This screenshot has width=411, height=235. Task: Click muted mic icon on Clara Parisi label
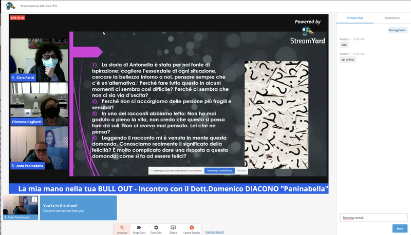tap(13, 77)
